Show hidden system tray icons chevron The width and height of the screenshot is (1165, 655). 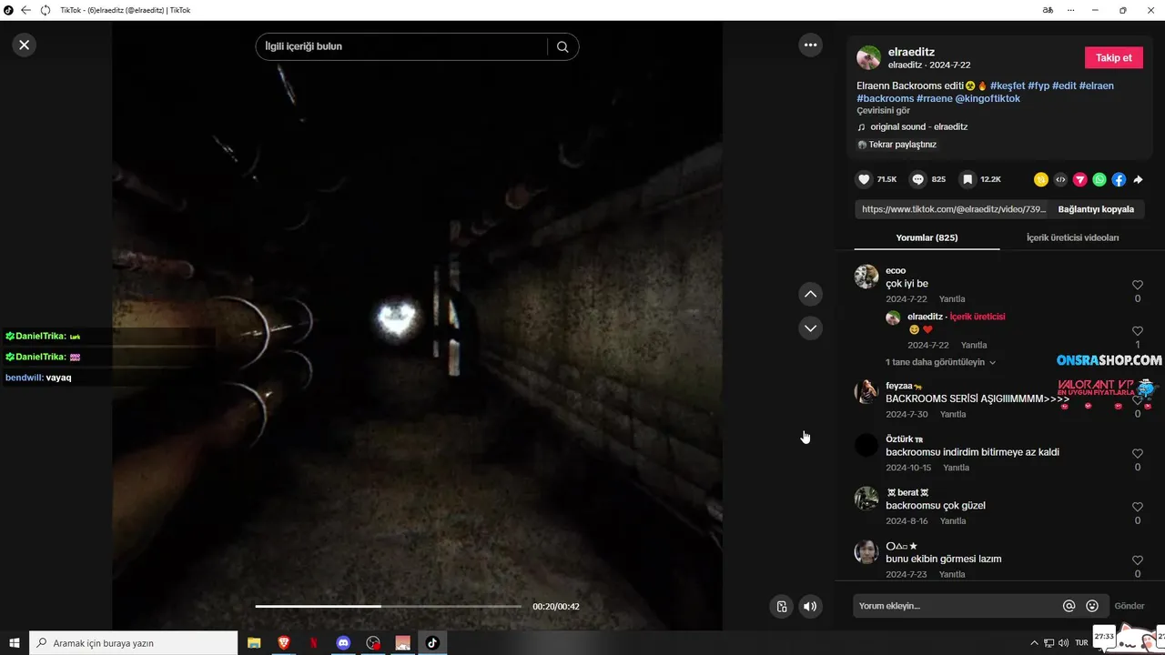tap(1034, 642)
